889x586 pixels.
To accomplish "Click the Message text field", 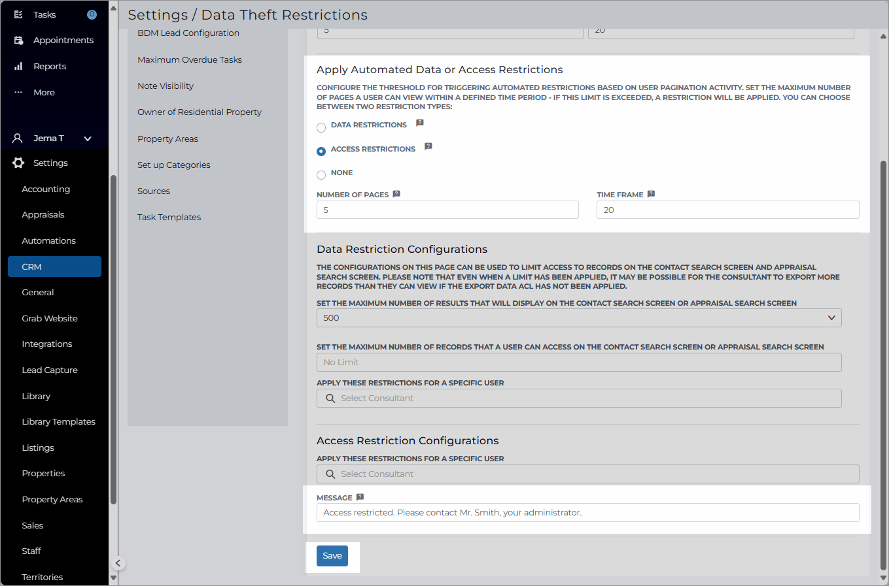I will pyautogui.click(x=588, y=513).
